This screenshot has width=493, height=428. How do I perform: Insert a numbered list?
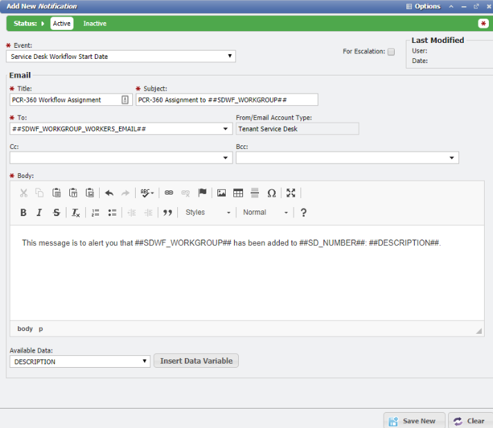[x=96, y=213]
